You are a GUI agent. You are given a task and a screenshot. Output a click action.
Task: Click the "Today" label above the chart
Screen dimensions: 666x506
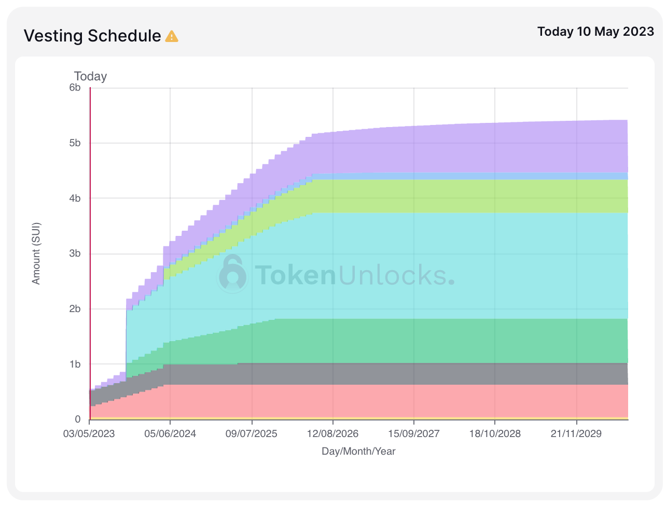[x=90, y=76]
